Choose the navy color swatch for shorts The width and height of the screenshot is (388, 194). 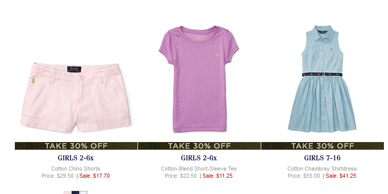point(76,192)
